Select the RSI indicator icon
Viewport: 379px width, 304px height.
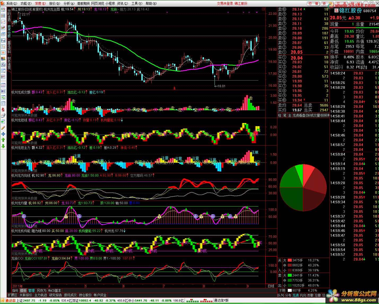3,91
